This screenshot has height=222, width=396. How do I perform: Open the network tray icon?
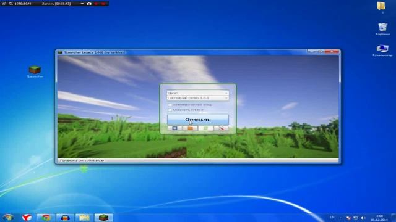pyautogui.click(x=356, y=218)
